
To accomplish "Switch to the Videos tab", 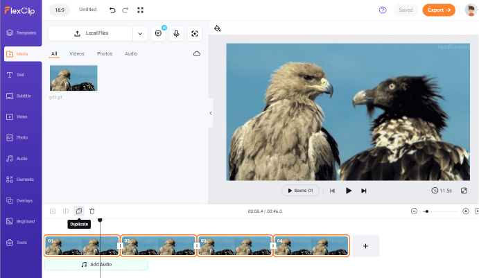I will coord(77,54).
